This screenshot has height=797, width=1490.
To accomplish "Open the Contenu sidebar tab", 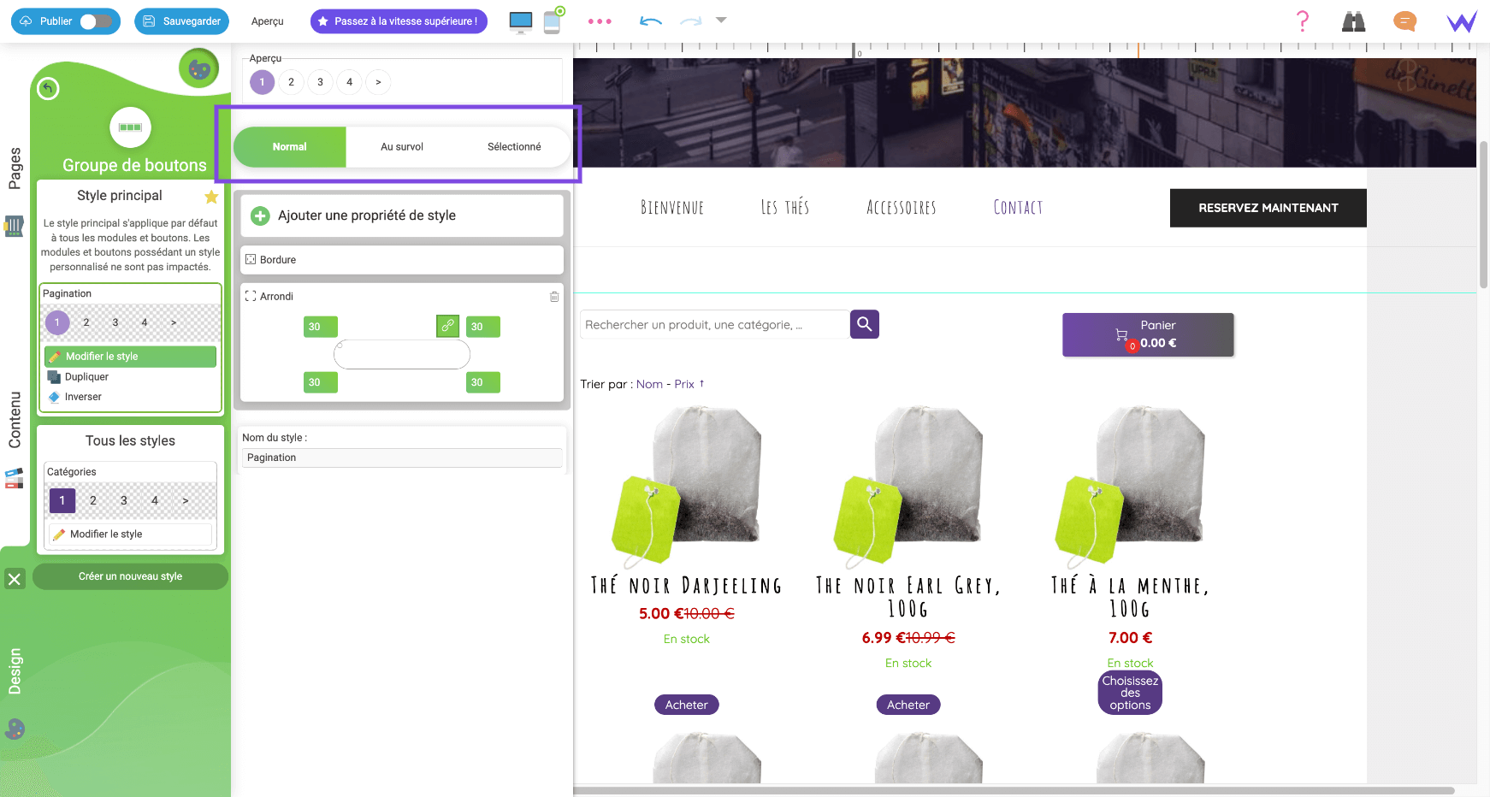I will (15, 420).
